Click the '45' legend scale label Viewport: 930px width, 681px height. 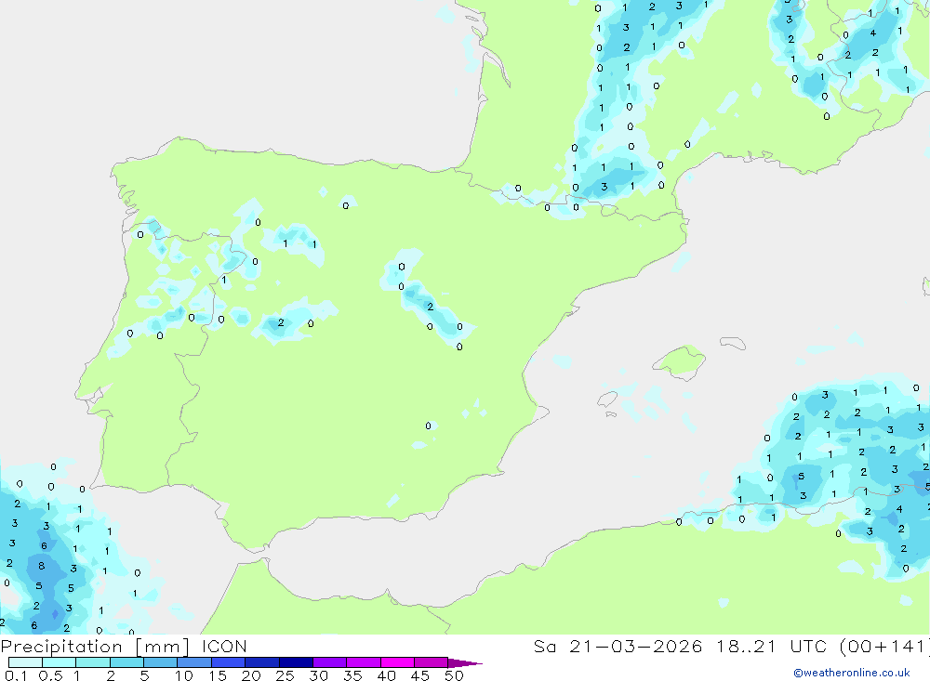pos(420,675)
